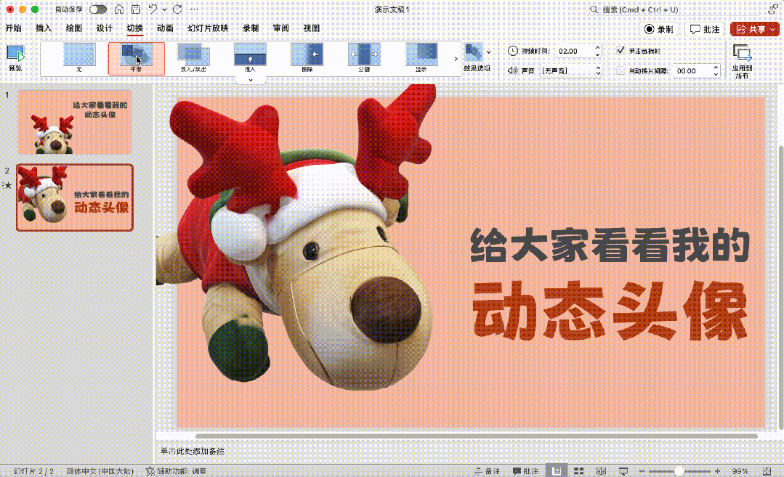Expand the transition gallery's right arrow
This screenshot has height=477, width=784.
pyautogui.click(x=456, y=58)
